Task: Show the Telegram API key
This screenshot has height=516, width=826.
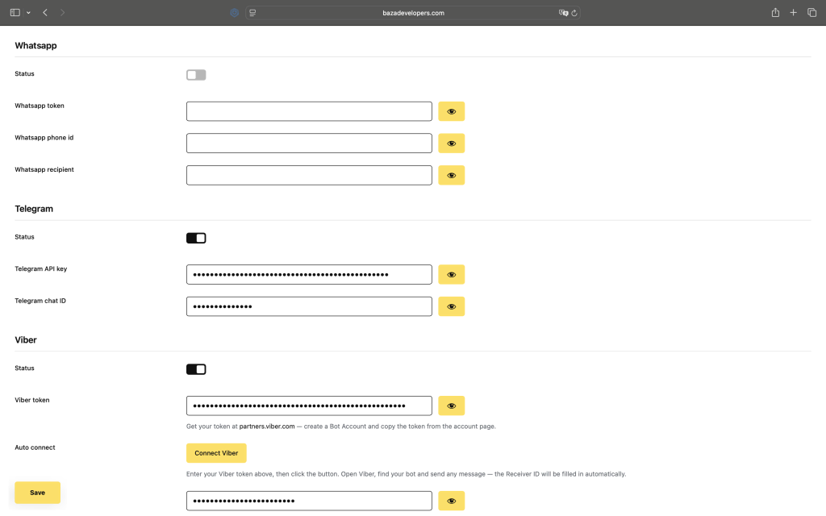Action: pyautogui.click(x=452, y=274)
